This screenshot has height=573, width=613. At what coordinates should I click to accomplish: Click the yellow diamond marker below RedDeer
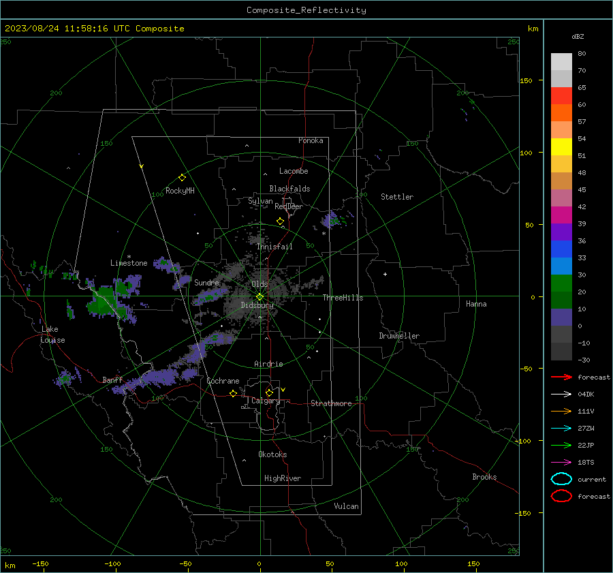(280, 221)
